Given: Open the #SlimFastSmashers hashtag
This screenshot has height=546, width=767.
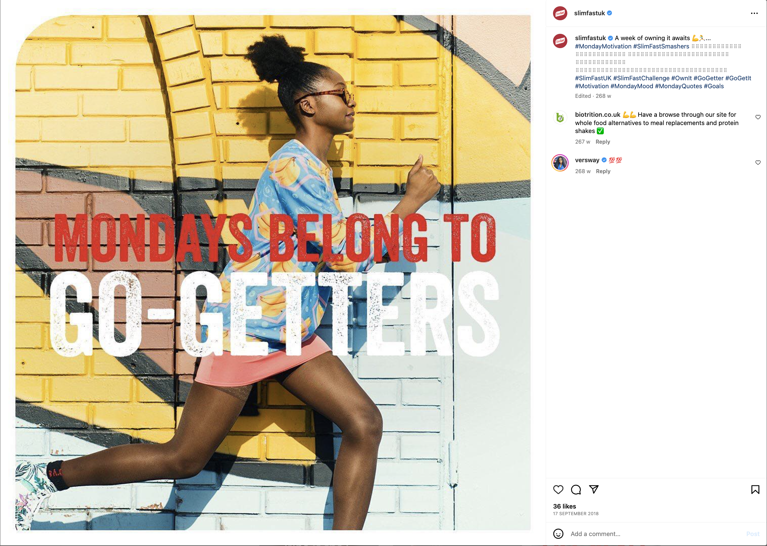Looking at the screenshot, I should [661, 46].
